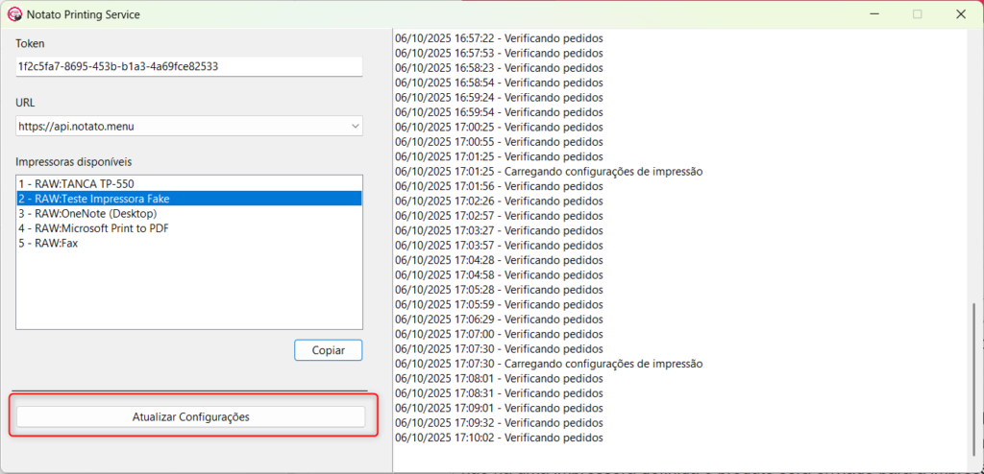Click the Atualizar Configurações button

[x=190, y=417]
